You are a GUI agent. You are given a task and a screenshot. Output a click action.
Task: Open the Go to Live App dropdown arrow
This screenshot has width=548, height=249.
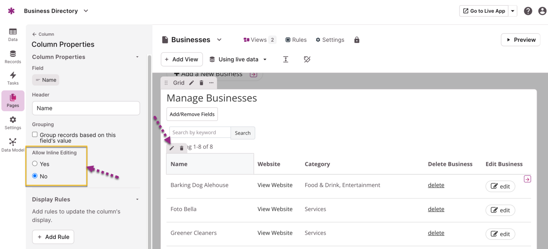[x=513, y=11]
